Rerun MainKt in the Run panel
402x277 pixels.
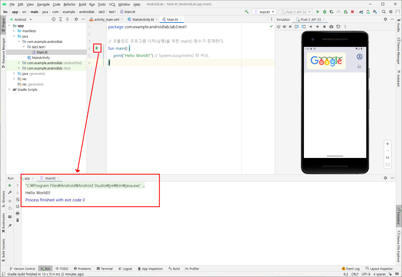point(10,185)
